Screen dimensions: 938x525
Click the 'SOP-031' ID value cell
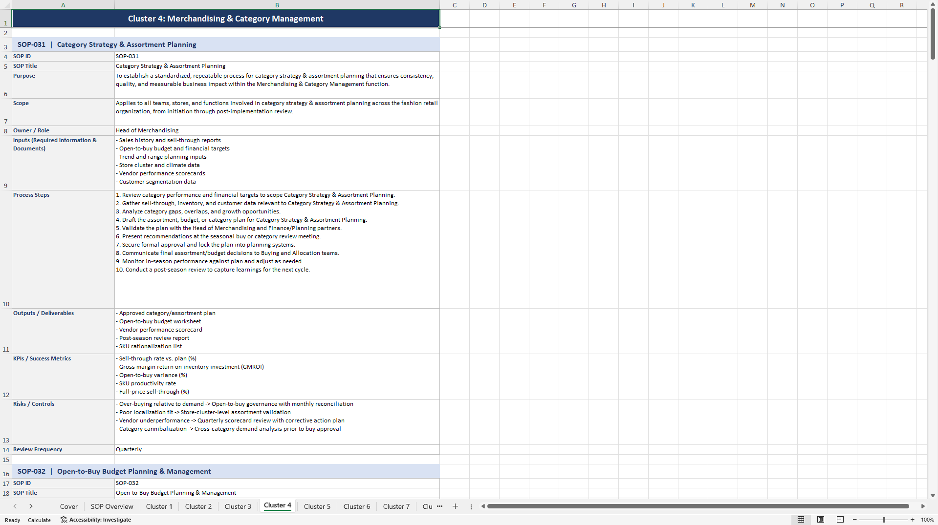277,56
